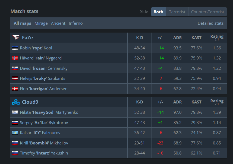Viewport: 233px width, 164px height.
Task: Click the Cloud9 team logo
Action: point(15,102)
